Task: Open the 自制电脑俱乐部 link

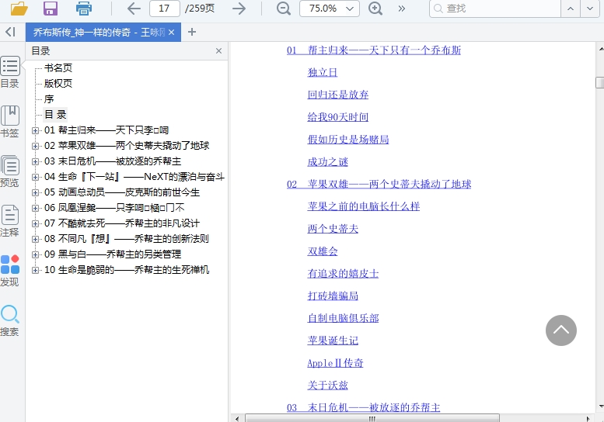Action: (344, 318)
